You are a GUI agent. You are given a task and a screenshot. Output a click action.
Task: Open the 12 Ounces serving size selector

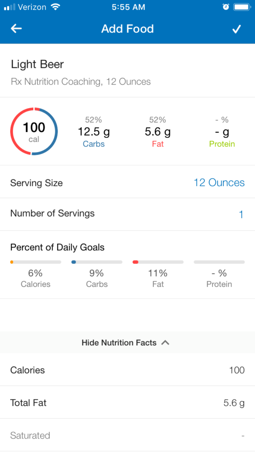[x=219, y=182]
